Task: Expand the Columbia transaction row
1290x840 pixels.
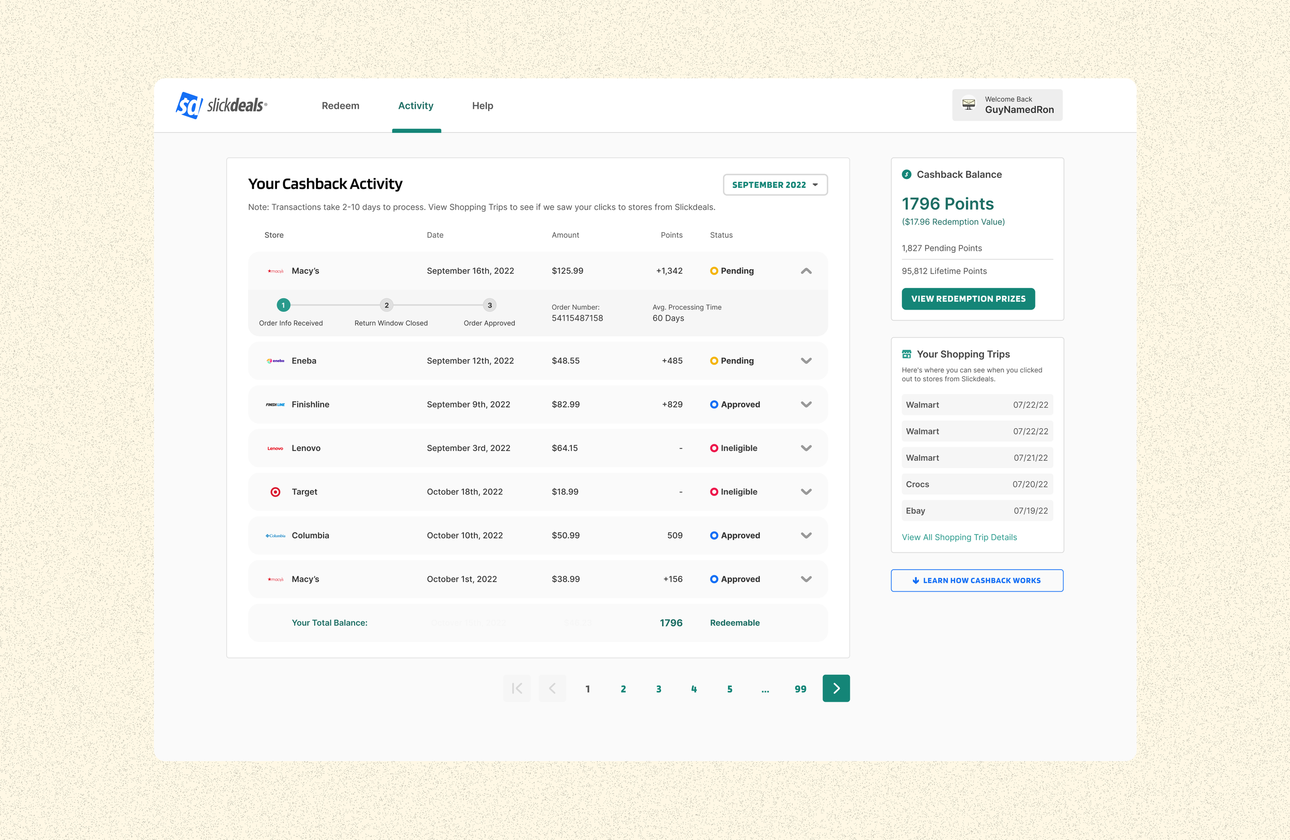Action: pyautogui.click(x=806, y=536)
